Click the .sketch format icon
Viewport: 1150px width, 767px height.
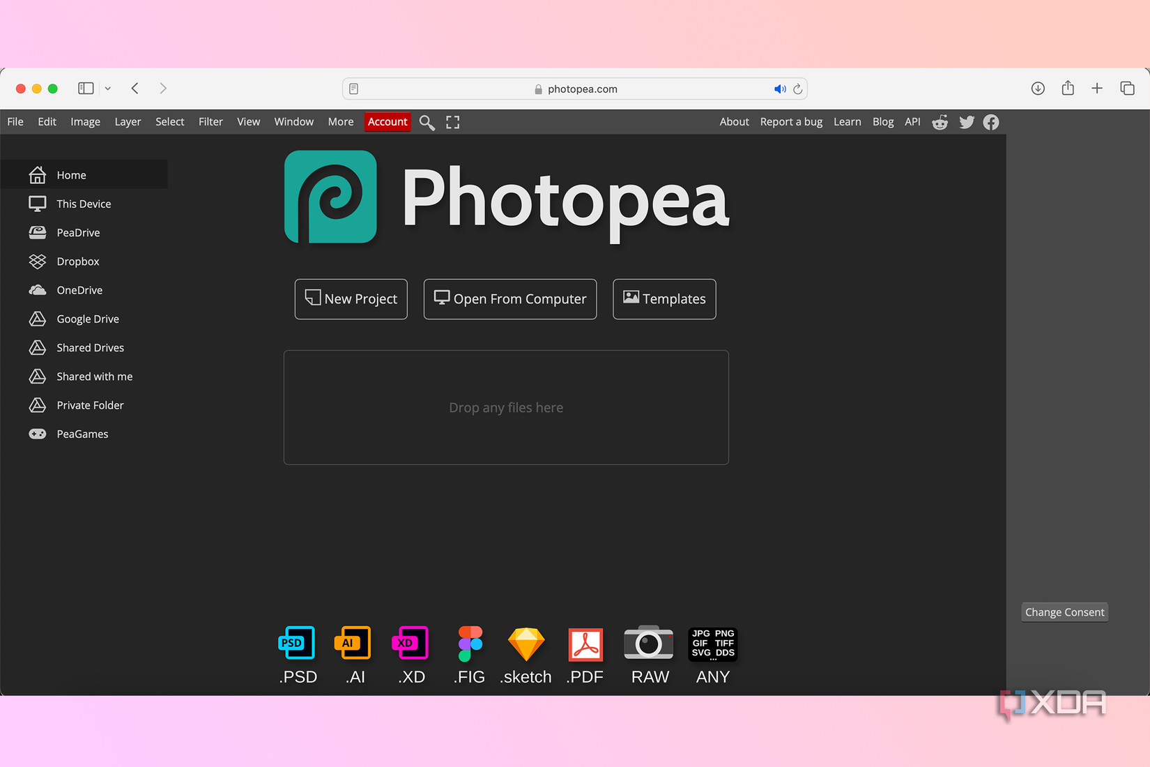(x=526, y=644)
